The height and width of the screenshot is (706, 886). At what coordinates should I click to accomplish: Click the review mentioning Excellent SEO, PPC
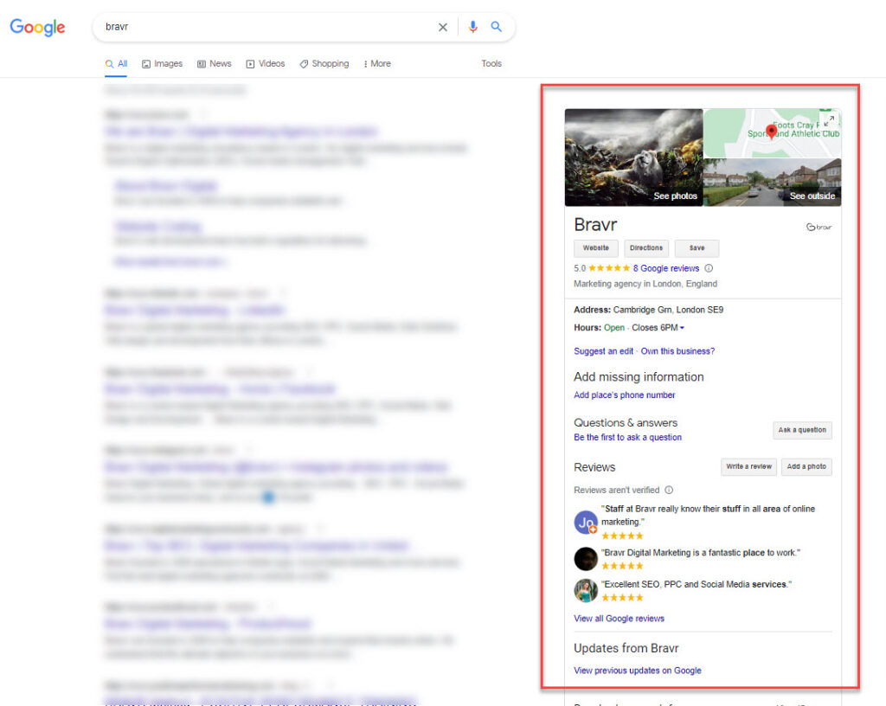697,585
